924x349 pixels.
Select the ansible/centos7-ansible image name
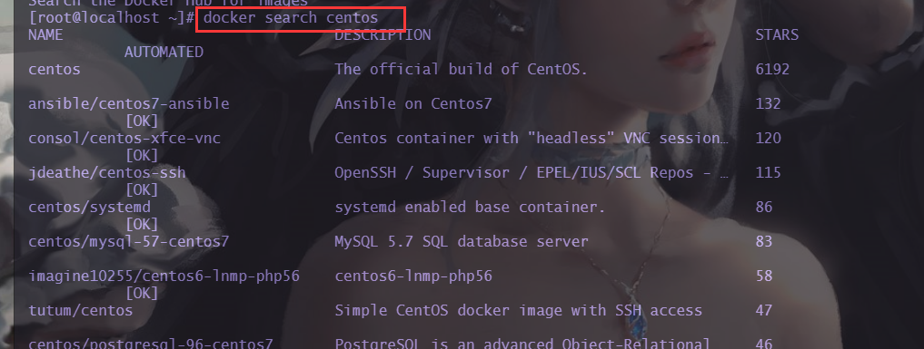(x=128, y=104)
